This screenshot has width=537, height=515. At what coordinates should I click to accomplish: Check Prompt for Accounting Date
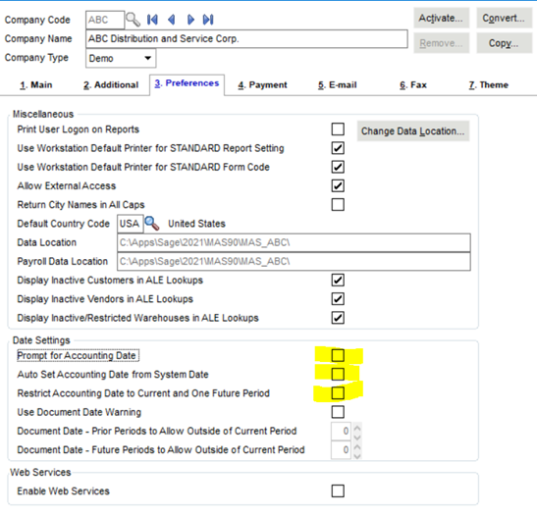[x=338, y=355]
